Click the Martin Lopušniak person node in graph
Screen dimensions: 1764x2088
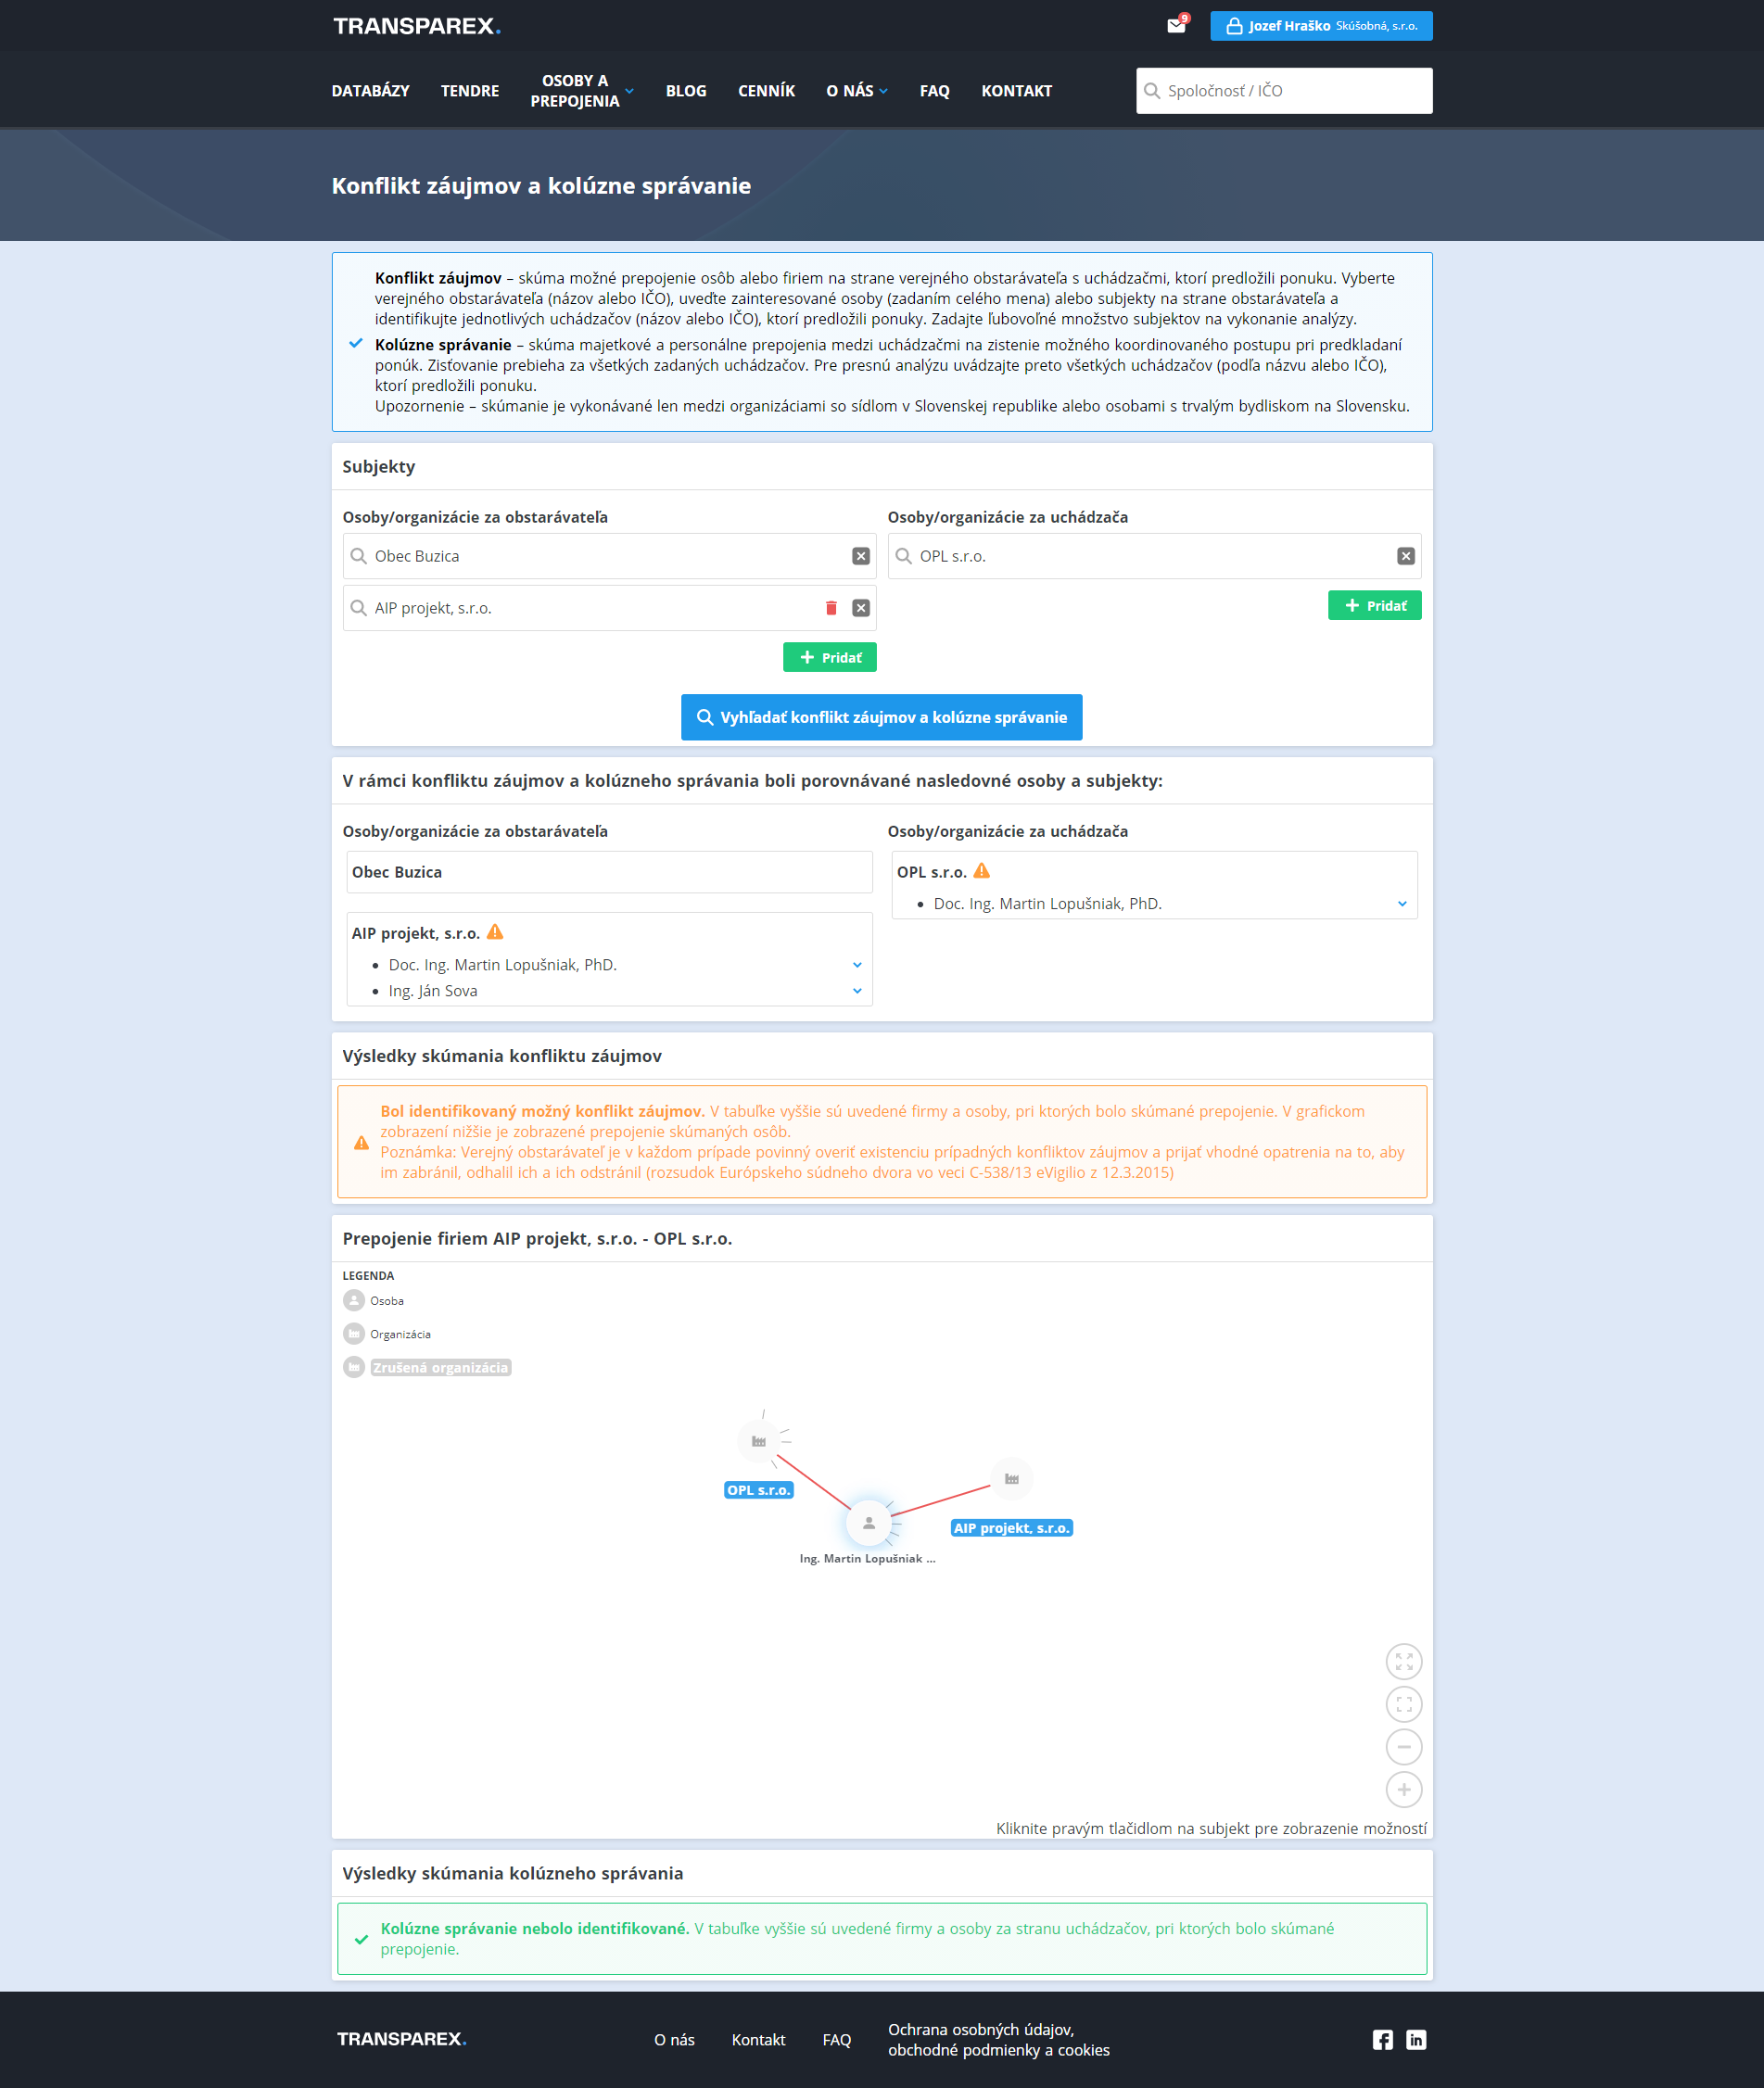pyautogui.click(x=868, y=1523)
